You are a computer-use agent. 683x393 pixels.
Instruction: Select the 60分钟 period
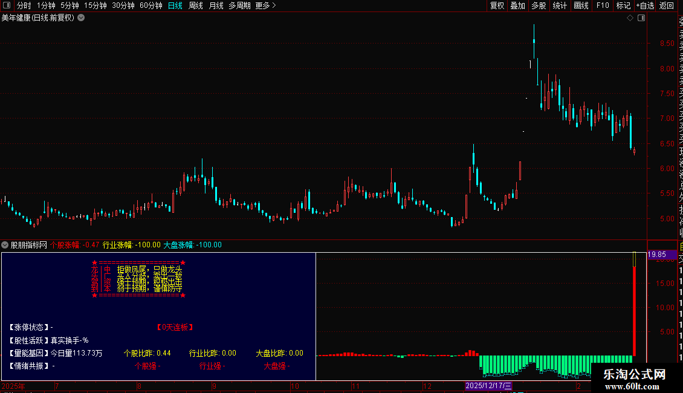[x=151, y=5]
